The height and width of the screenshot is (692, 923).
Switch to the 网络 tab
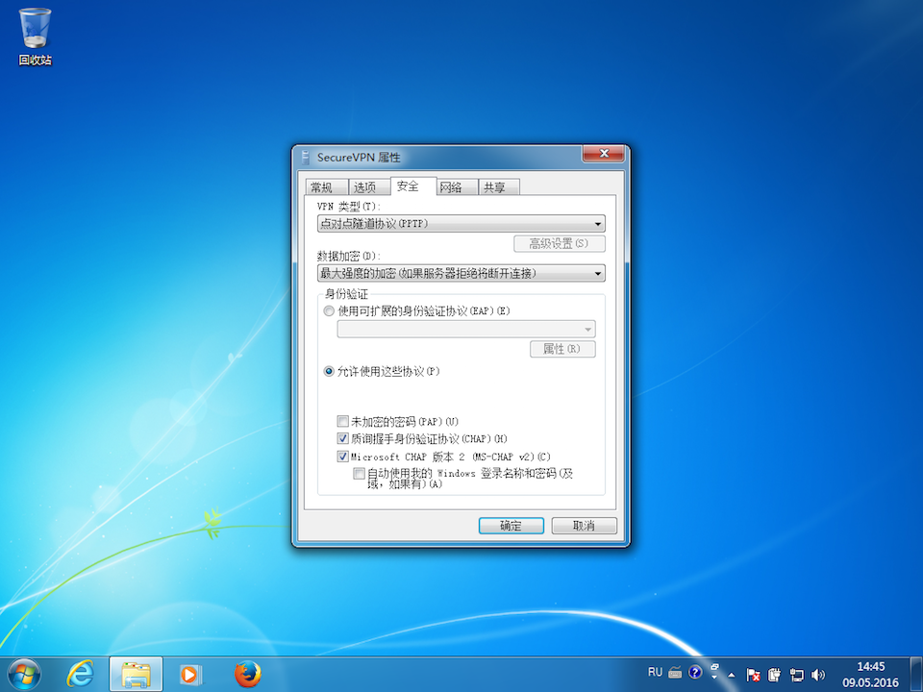[457, 187]
